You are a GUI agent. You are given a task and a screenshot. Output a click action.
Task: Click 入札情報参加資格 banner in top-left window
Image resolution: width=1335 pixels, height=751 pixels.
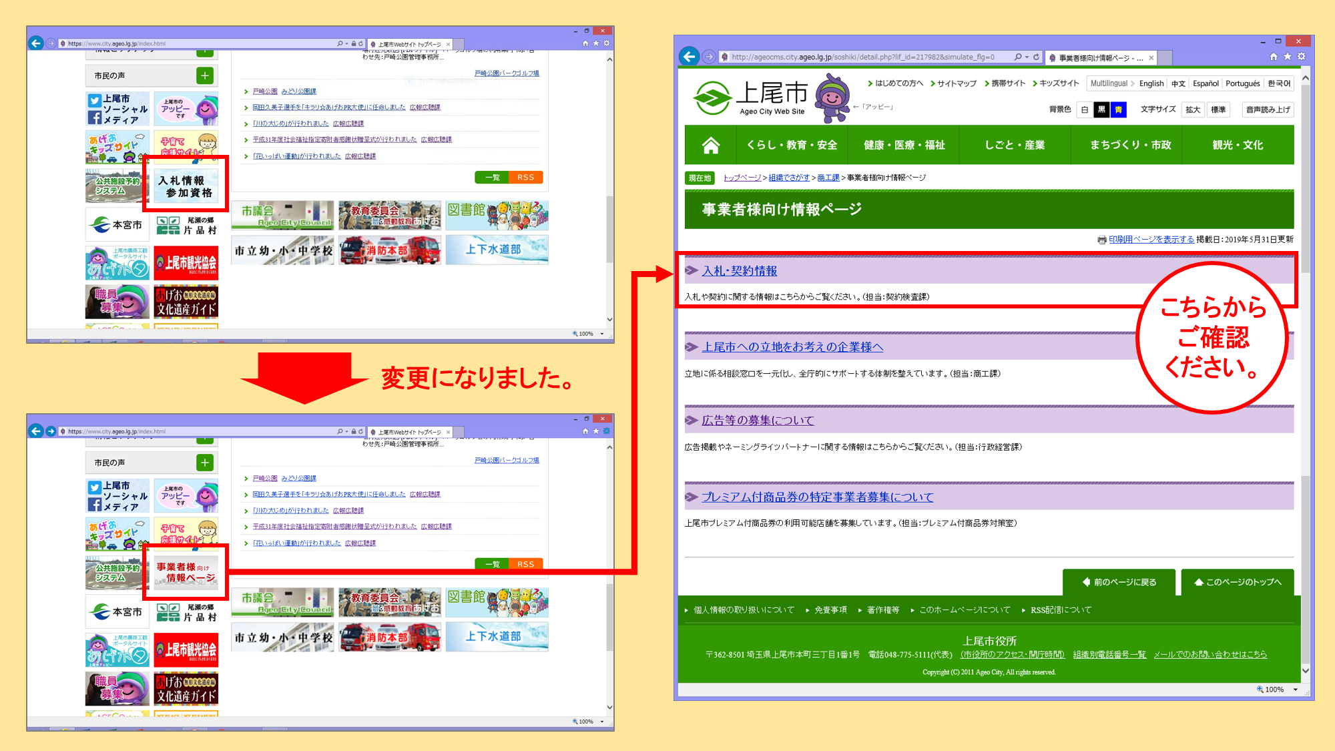pyautogui.click(x=186, y=186)
